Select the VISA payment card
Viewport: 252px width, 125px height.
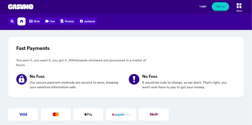click(23, 114)
